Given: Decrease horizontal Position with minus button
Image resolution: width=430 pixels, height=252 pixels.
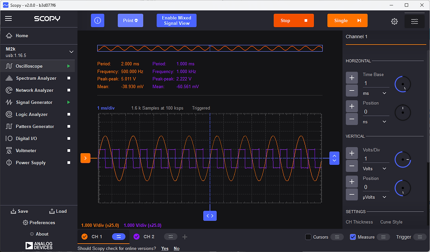Looking at the screenshot, I should click(x=352, y=119).
